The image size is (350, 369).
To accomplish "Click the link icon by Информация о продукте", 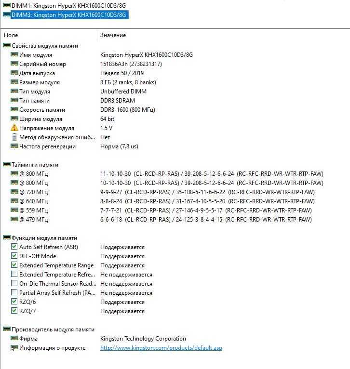I will click(14, 348).
